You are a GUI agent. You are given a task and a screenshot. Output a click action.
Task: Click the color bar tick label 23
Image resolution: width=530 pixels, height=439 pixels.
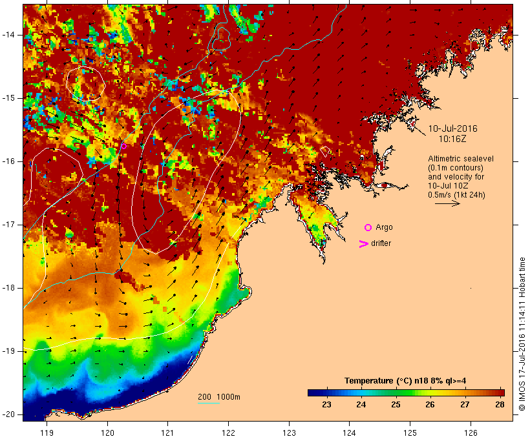(x=326, y=405)
